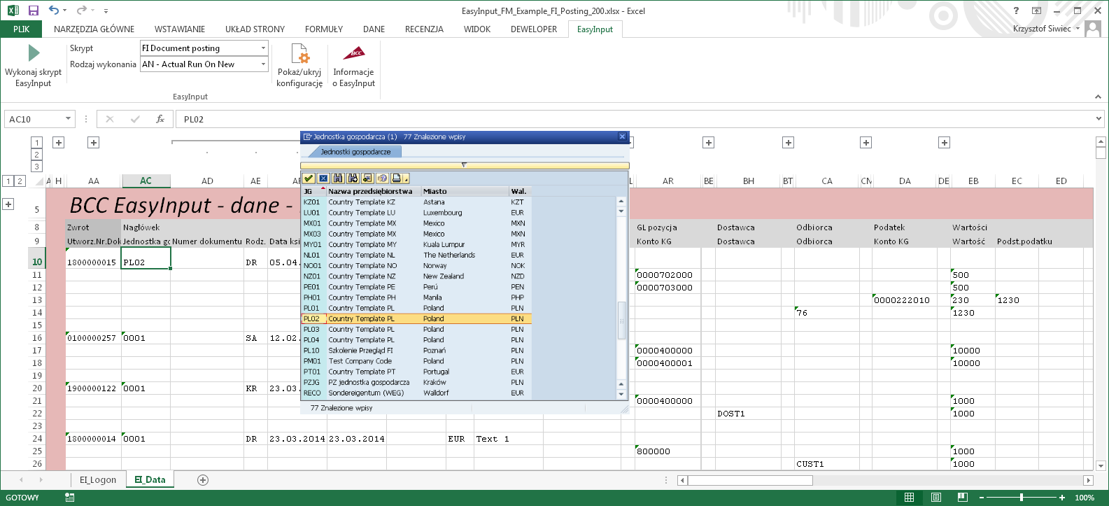Click the binoculars Find icon in dialog
1109x506 pixels.
338,178
